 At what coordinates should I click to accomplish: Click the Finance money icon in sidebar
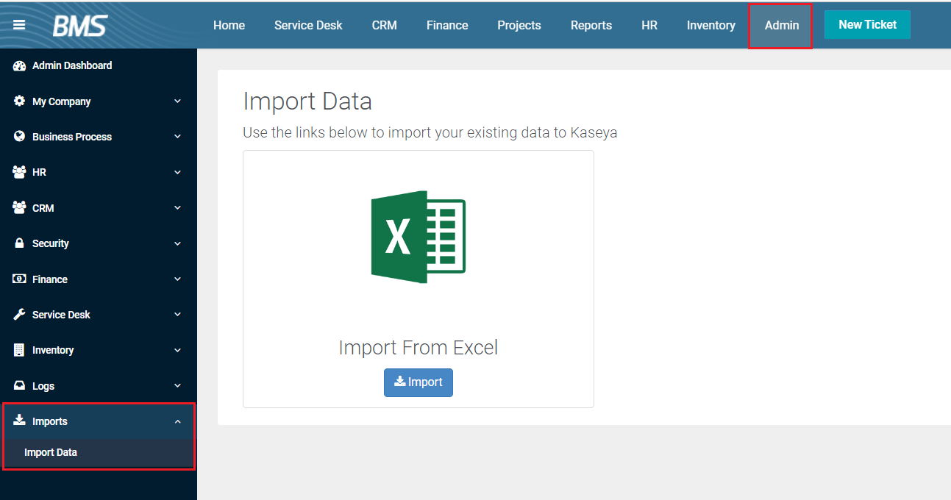pos(20,279)
